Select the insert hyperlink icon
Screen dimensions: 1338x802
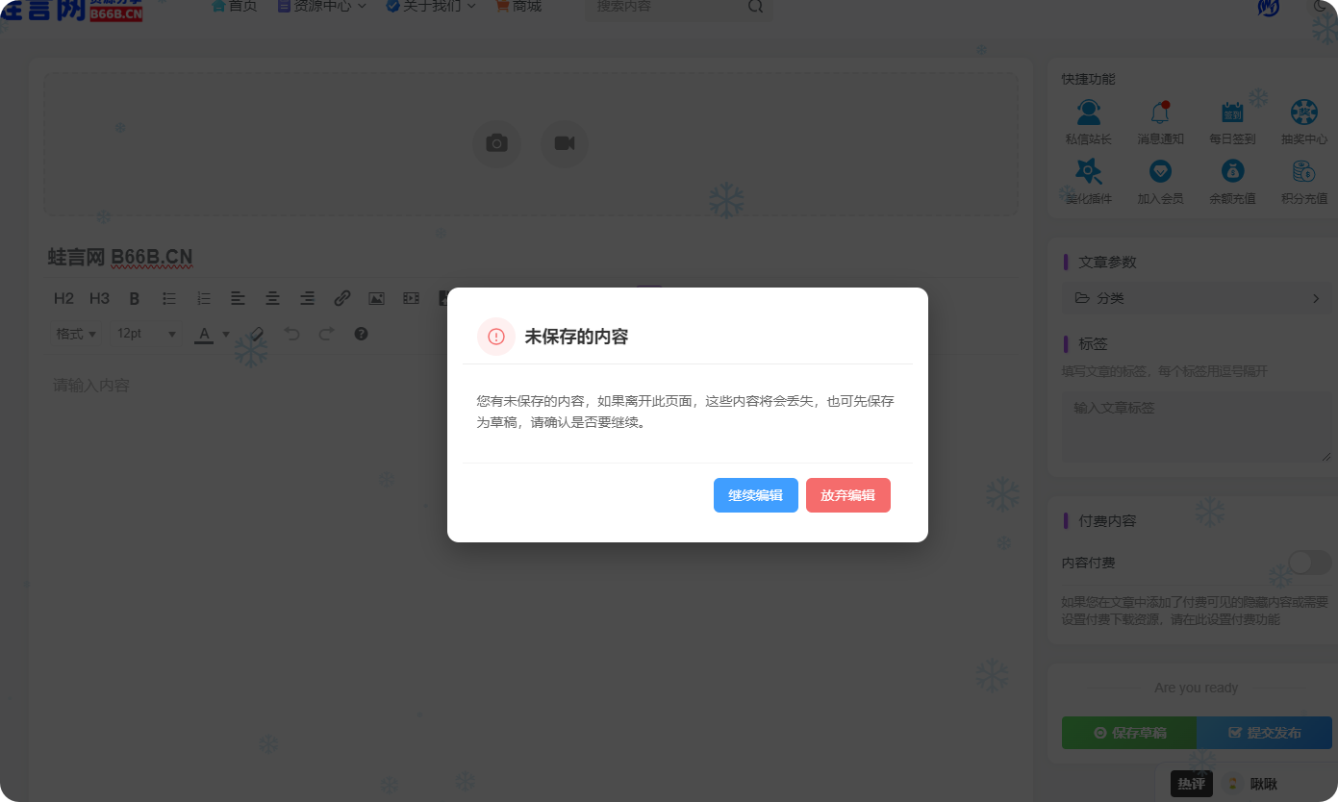341,298
